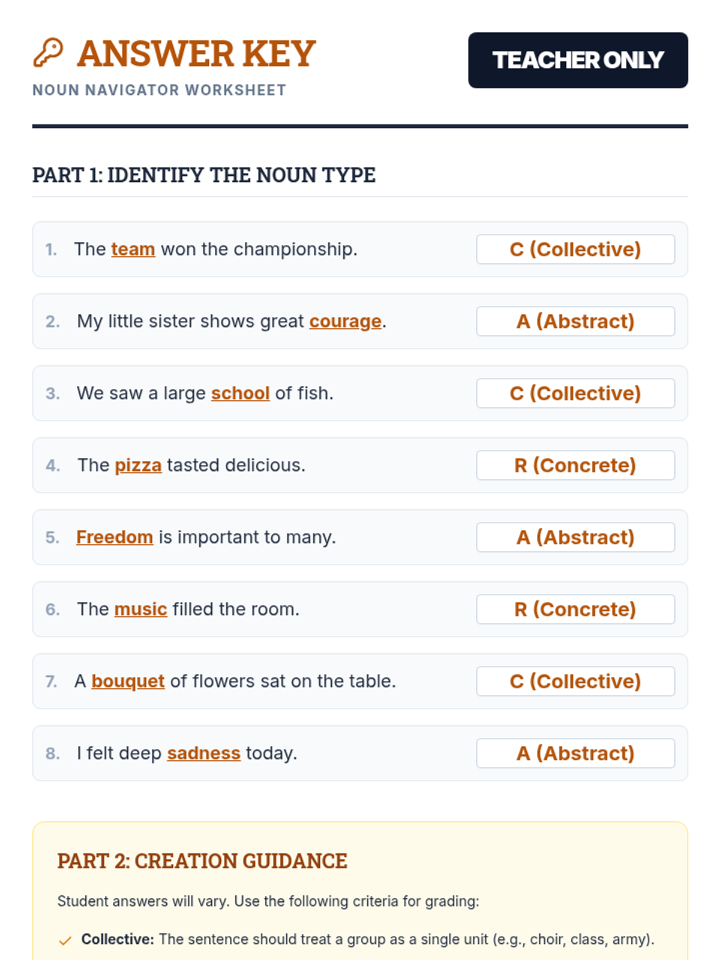This screenshot has width=720, height=960.
Task: Select the A (Abstract) answer for question 2
Action: point(575,321)
